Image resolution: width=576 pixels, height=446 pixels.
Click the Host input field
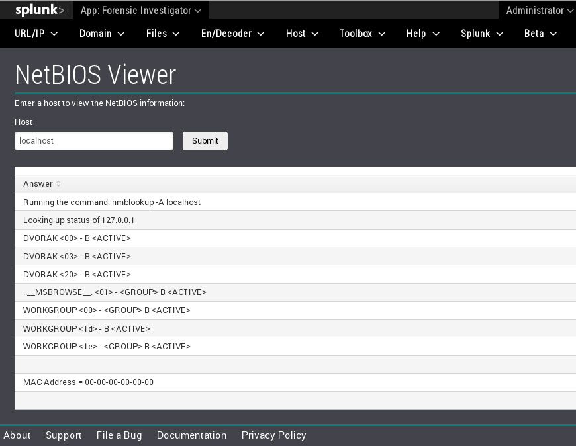coord(94,141)
